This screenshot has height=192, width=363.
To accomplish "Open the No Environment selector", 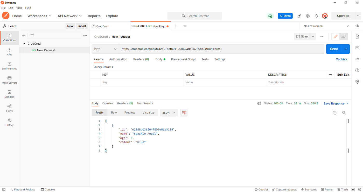I will click(325, 26).
